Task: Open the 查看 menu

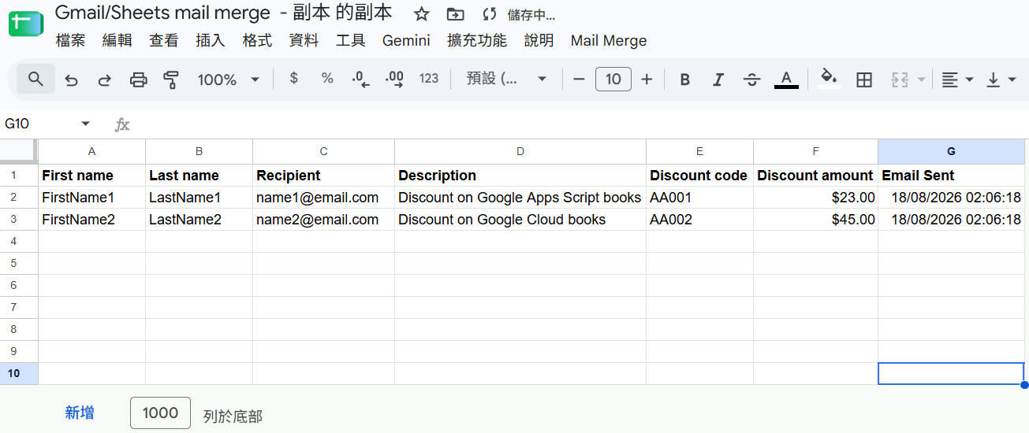Action: point(164,40)
